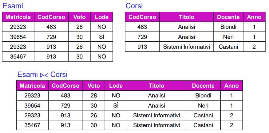The image size is (269, 133).
Task: Click Neri cell in bottom join table
Action: tap(203, 106)
